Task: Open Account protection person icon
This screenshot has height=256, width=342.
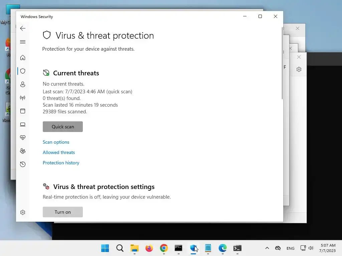Action: click(23, 84)
